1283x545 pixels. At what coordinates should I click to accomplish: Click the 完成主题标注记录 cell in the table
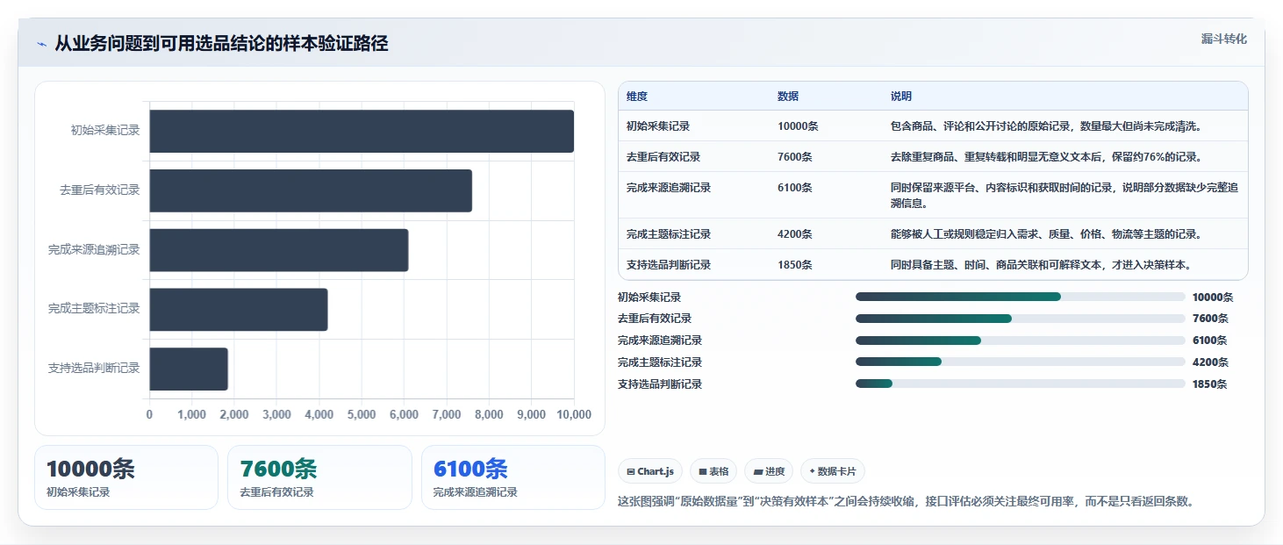pyautogui.click(x=669, y=233)
